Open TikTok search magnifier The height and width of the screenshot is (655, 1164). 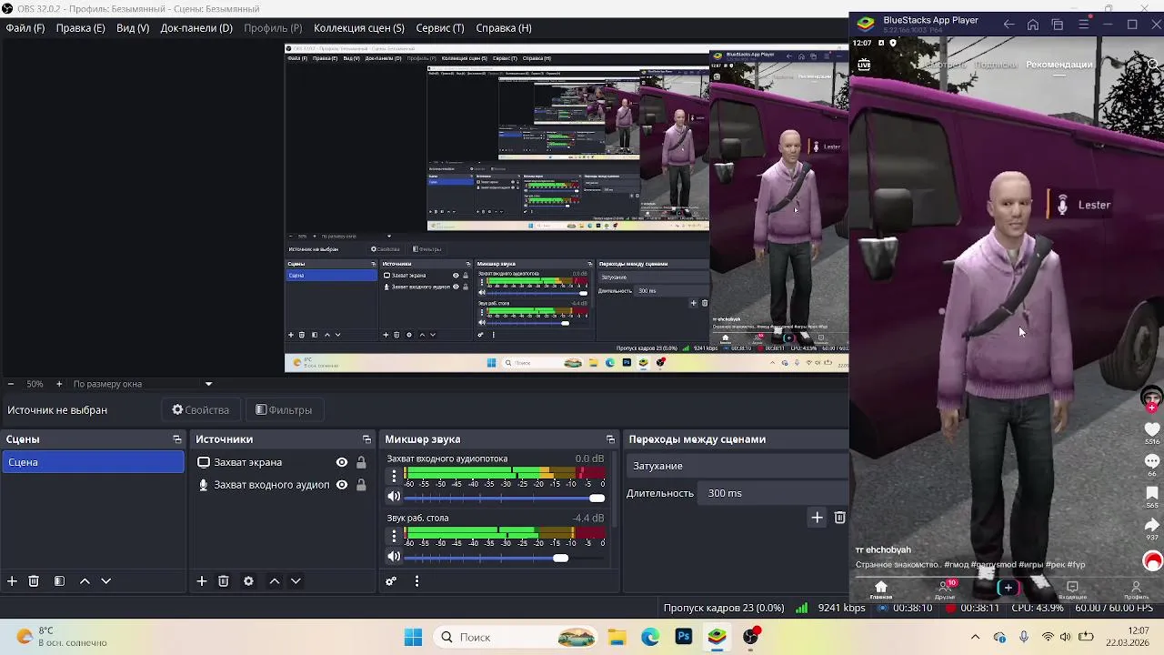1153,65
